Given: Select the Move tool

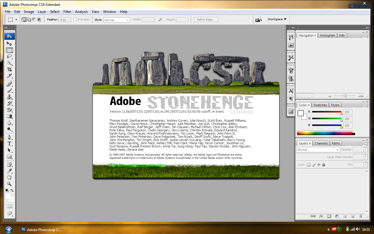Looking at the screenshot, I should [10, 44].
